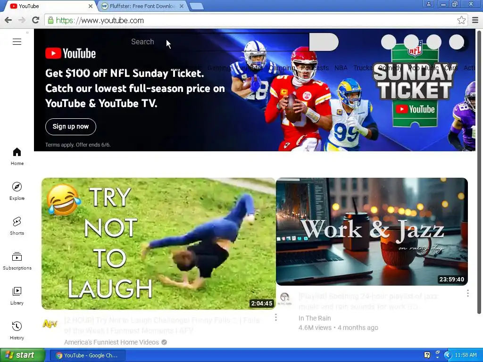483x362 pixels.
Task: Play the Work & Jazz thumbnail
Action: point(372,231)
